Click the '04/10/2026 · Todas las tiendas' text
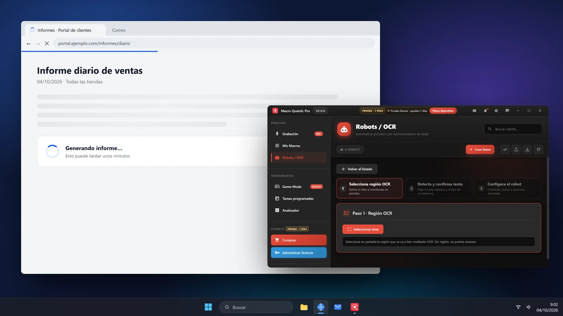This screenshot has width=563, height=316. (70, 82)
